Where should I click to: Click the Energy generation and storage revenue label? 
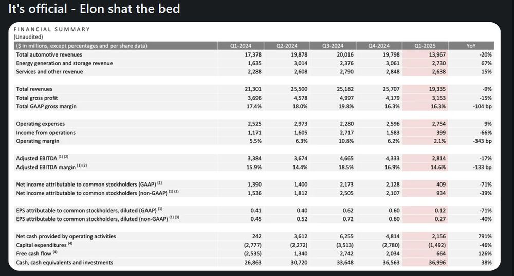(x=64, y=63)
